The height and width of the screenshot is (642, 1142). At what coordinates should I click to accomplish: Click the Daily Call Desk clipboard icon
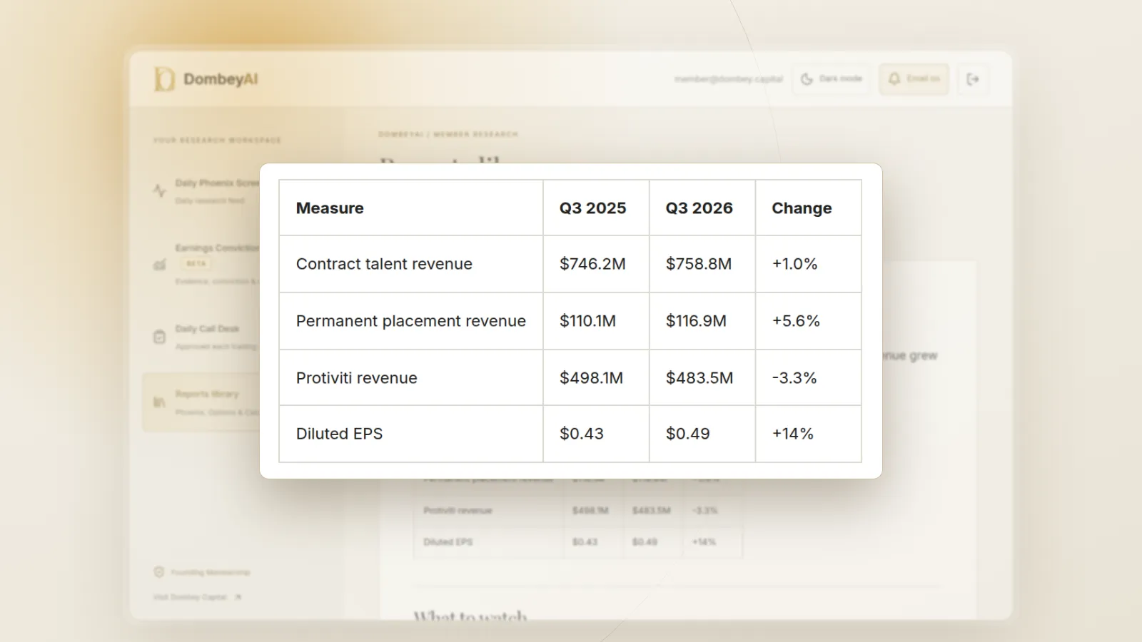pos(160,337)
